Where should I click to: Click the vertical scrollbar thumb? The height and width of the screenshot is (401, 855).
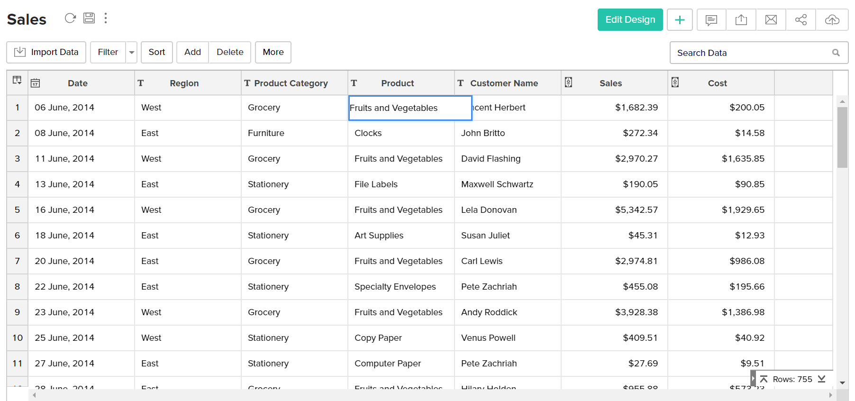pos(842,137)
